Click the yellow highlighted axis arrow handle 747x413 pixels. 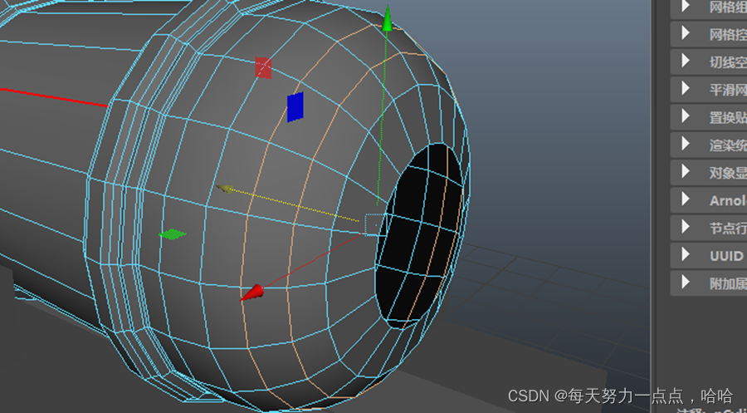click(x=225, y=189)
